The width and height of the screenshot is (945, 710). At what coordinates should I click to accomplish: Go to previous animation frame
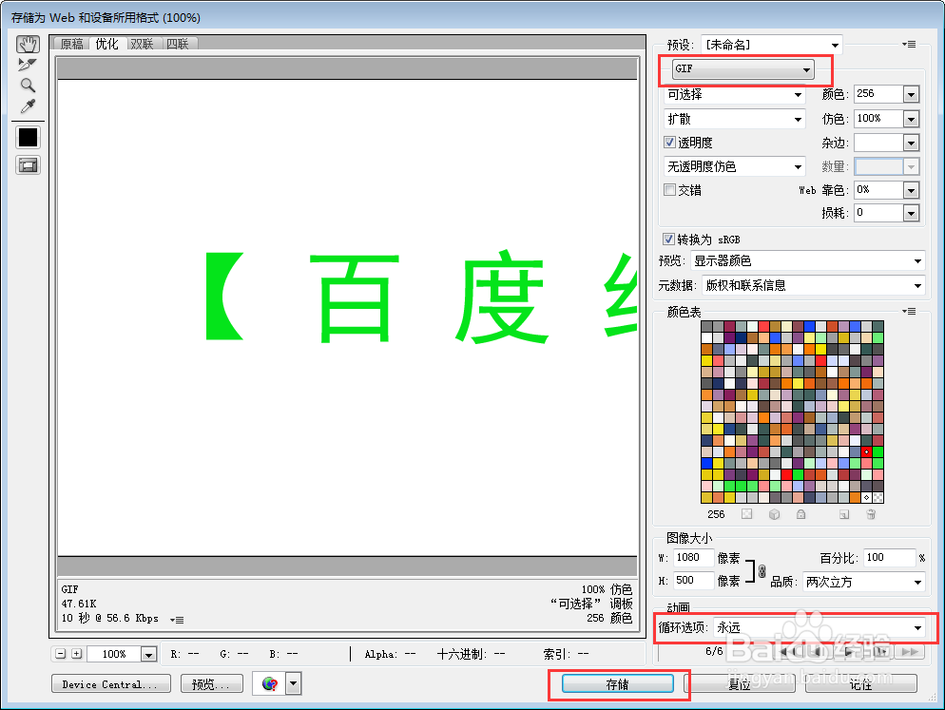coord(818,651)
